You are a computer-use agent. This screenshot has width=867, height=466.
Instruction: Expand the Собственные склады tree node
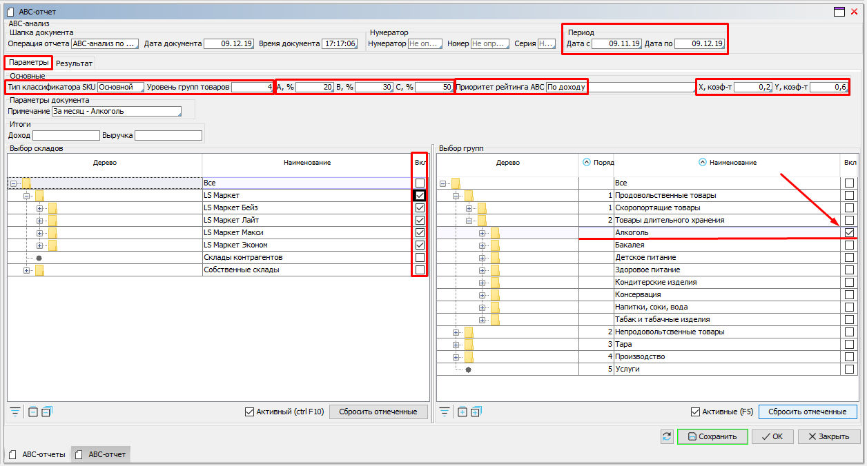point(27,270)
